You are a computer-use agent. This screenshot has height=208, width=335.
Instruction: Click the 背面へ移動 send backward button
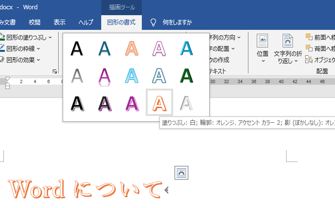coord(320,48)
